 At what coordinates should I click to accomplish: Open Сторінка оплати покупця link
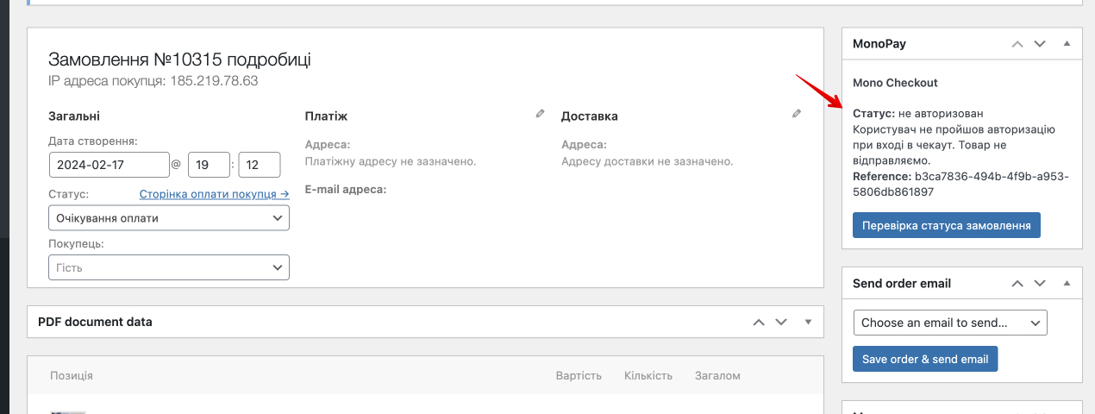point(214,194)
